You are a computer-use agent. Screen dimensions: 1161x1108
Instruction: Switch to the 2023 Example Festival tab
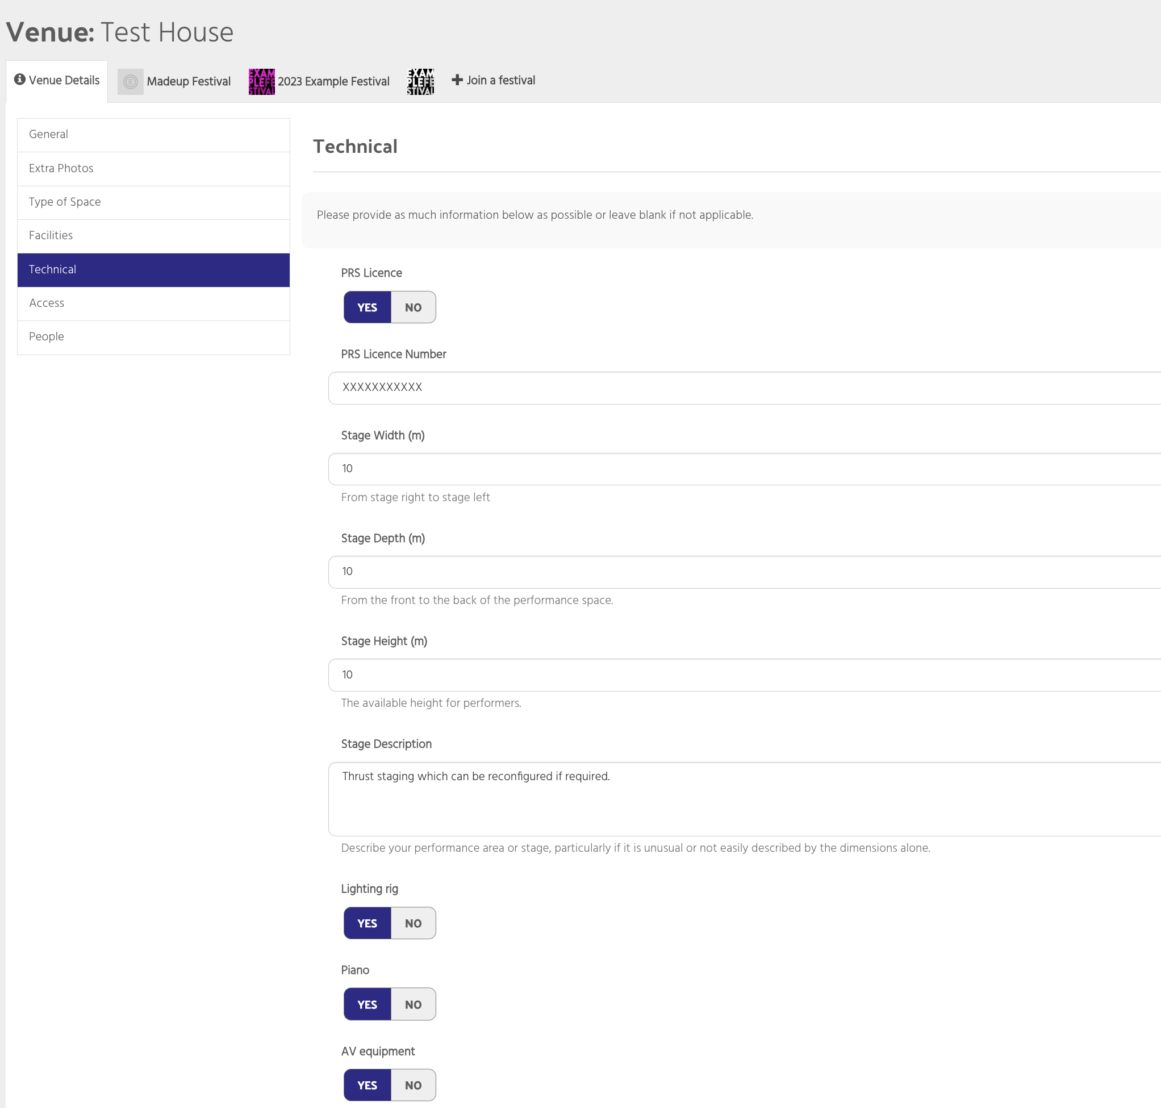click(319, 81)
